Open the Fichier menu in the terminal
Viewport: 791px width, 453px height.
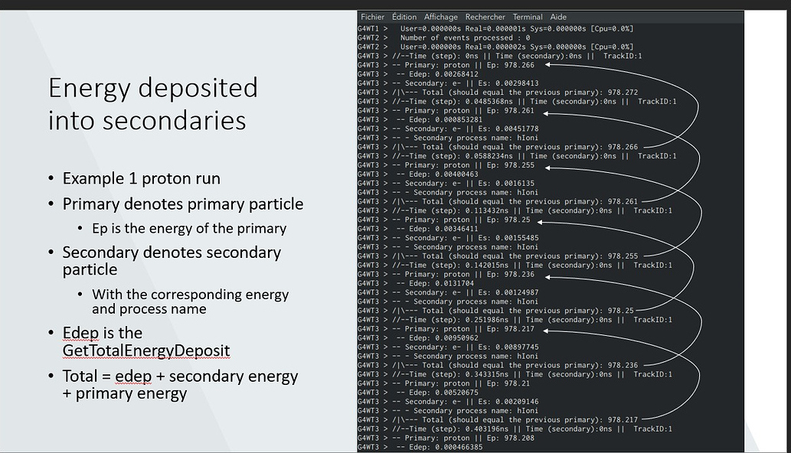(x=373, y=17)
